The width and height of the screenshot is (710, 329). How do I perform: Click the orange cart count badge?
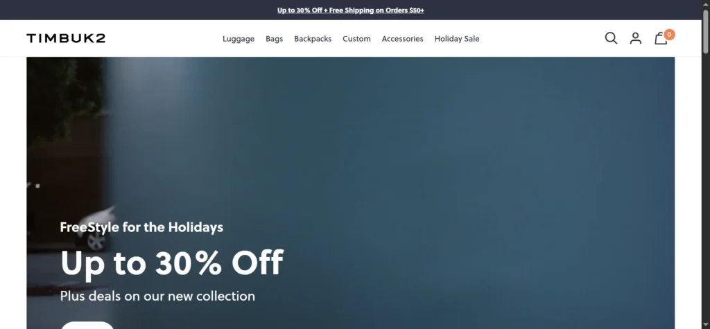click(x=669, y=35)
